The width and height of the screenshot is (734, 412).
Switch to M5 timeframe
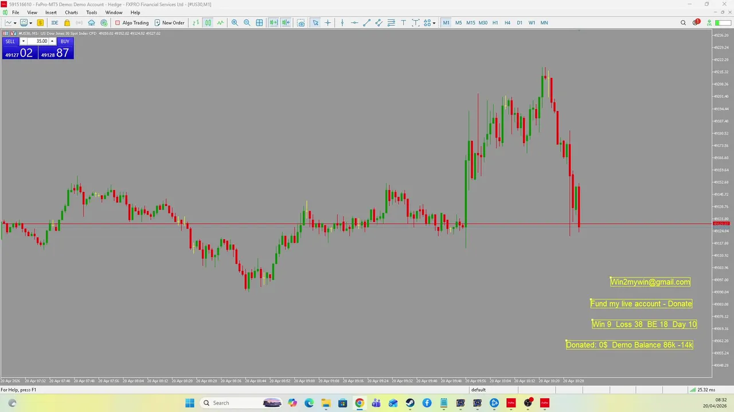[458, 23]
